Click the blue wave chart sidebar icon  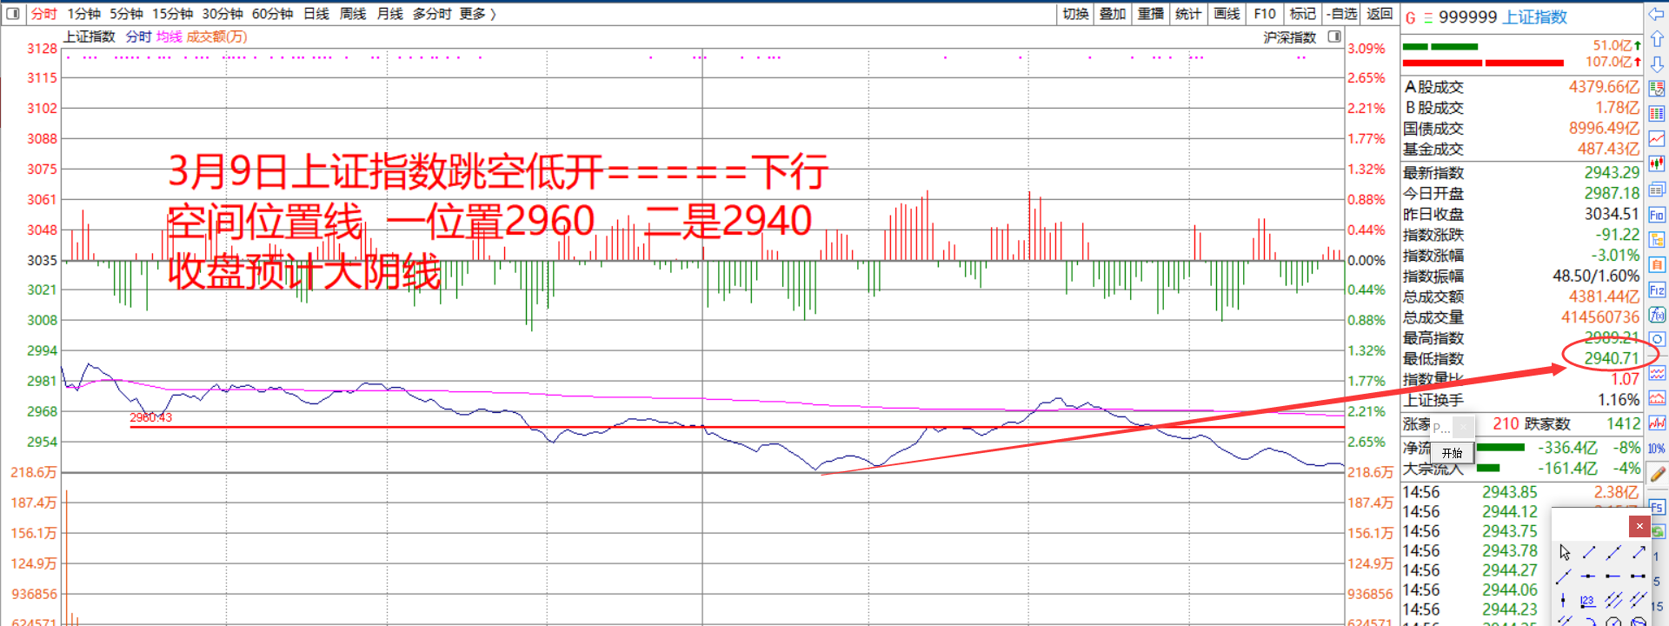tap(1657, 373)
